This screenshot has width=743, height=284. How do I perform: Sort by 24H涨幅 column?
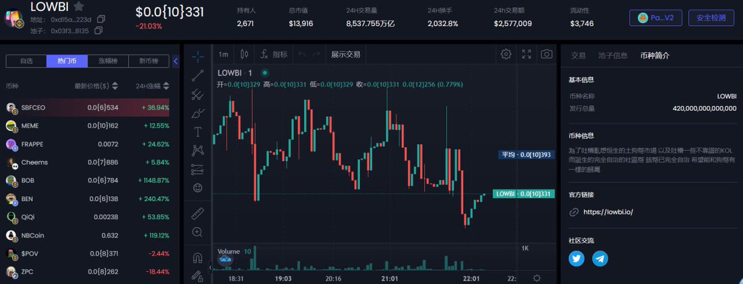pos(152,86)
